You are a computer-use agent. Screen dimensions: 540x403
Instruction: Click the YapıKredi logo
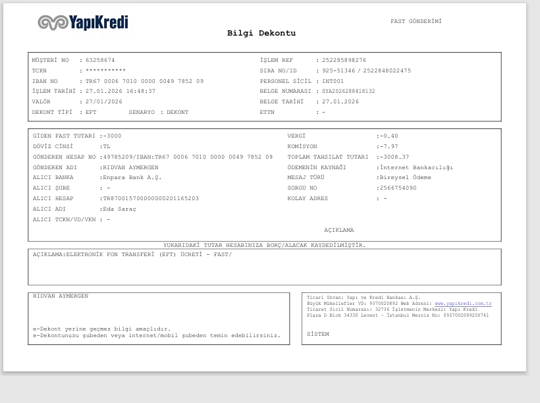pyautogui.click(x=83, y=22)
